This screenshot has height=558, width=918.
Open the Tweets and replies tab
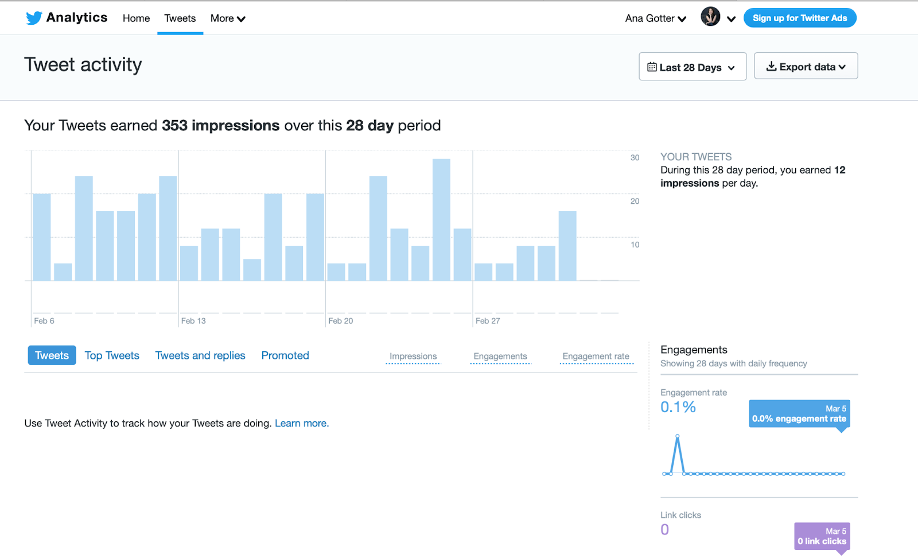pyautogui.click(x=200, y=355)
